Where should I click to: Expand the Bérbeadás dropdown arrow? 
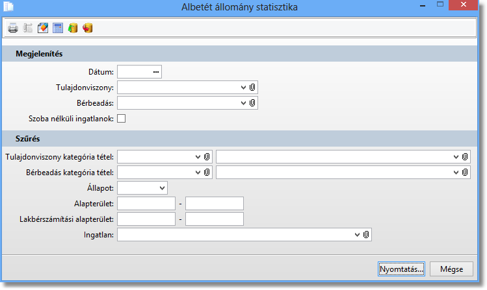point(243,103)
